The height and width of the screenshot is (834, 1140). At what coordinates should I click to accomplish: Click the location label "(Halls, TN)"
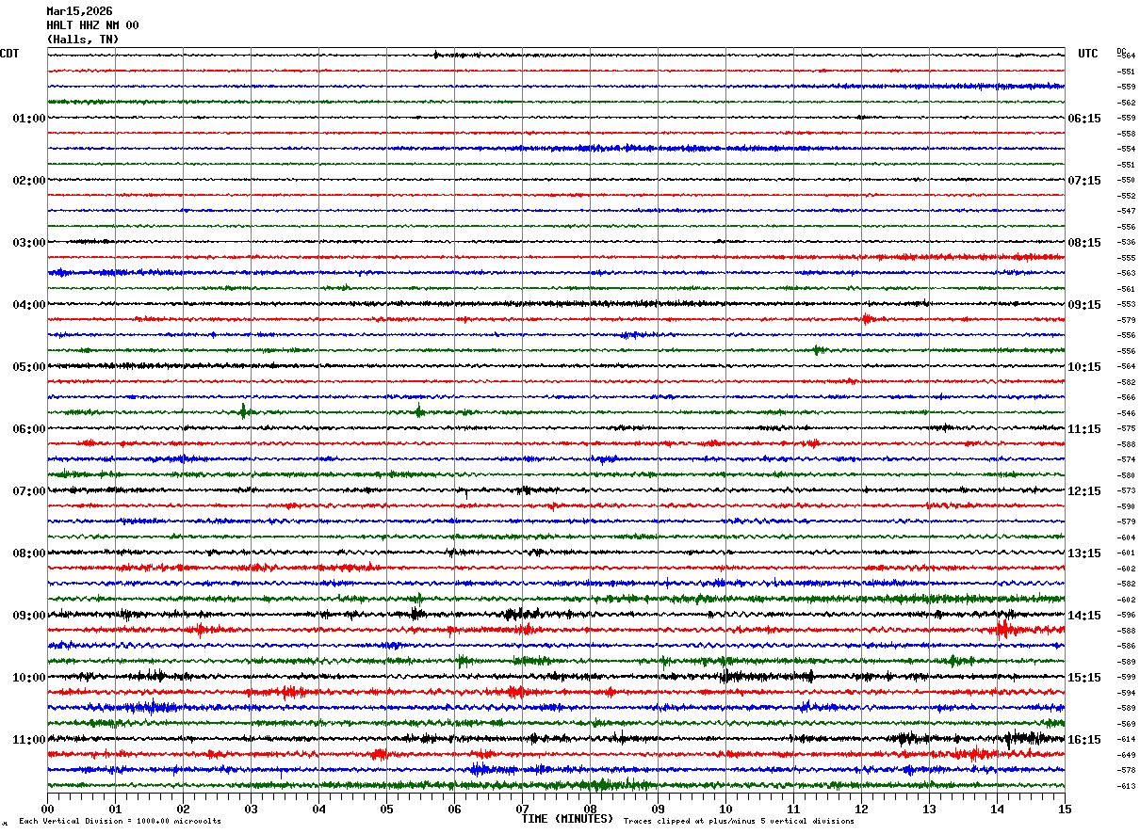click(x=83, y=40)
